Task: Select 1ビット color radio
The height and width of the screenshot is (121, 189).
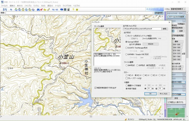Action: (x=159, y=75)
